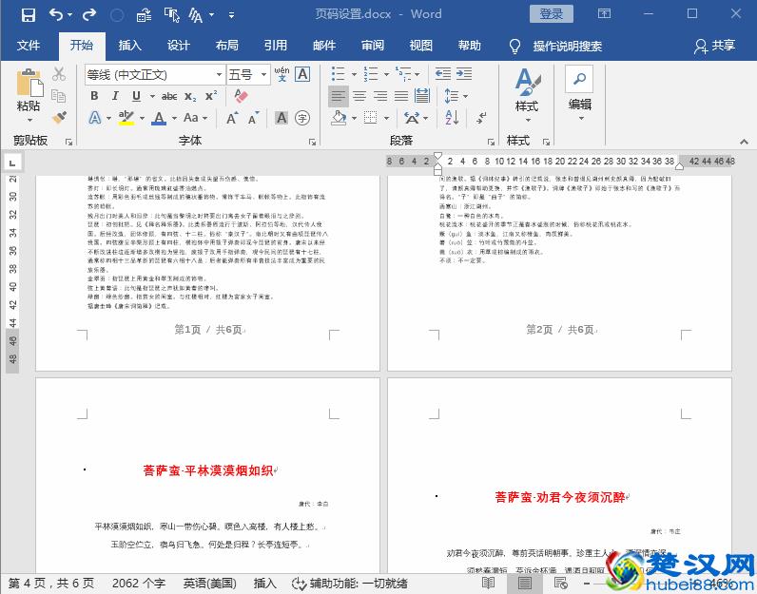
Task: Switch to the 引用 tab
Action: 275,46
